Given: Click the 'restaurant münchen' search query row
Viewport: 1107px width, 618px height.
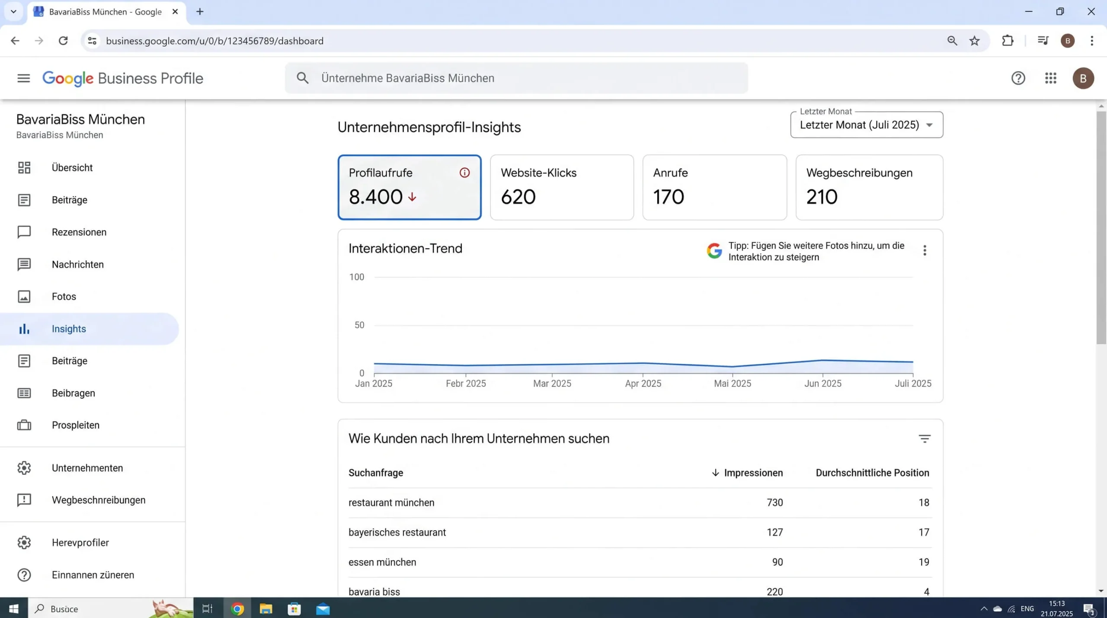Looking at the screenshot, I should 640,503.
